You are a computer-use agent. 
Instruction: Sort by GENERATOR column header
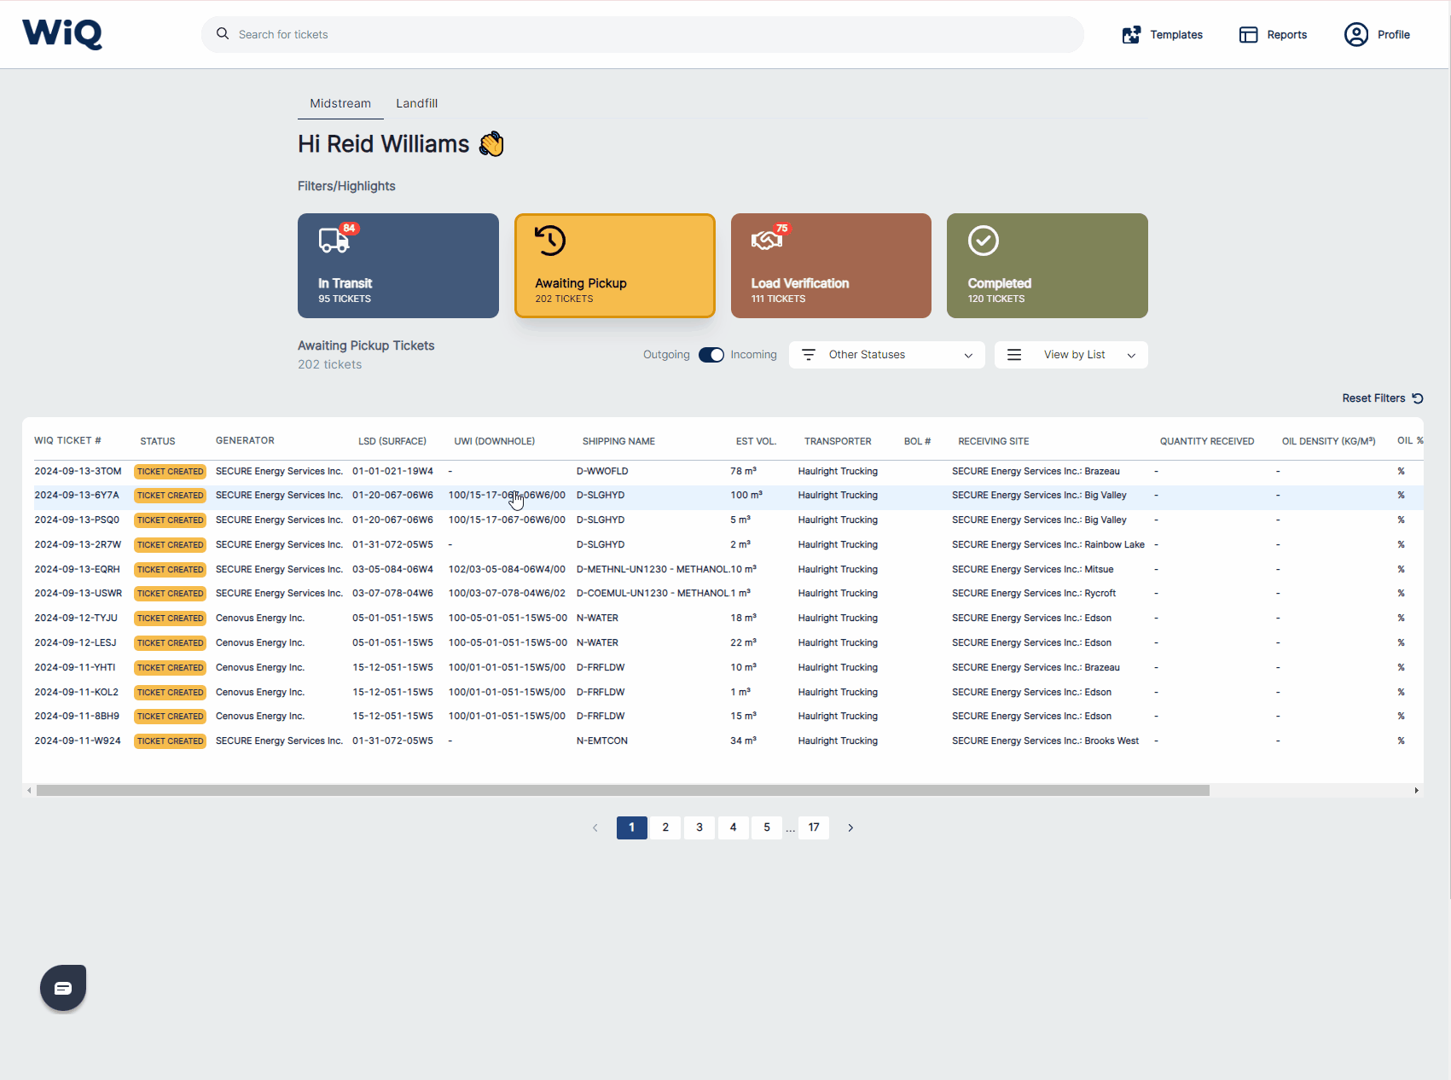coord(245,441)
